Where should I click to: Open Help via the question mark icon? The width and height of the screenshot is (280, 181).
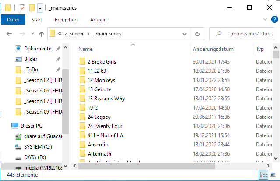click(274, 19)
